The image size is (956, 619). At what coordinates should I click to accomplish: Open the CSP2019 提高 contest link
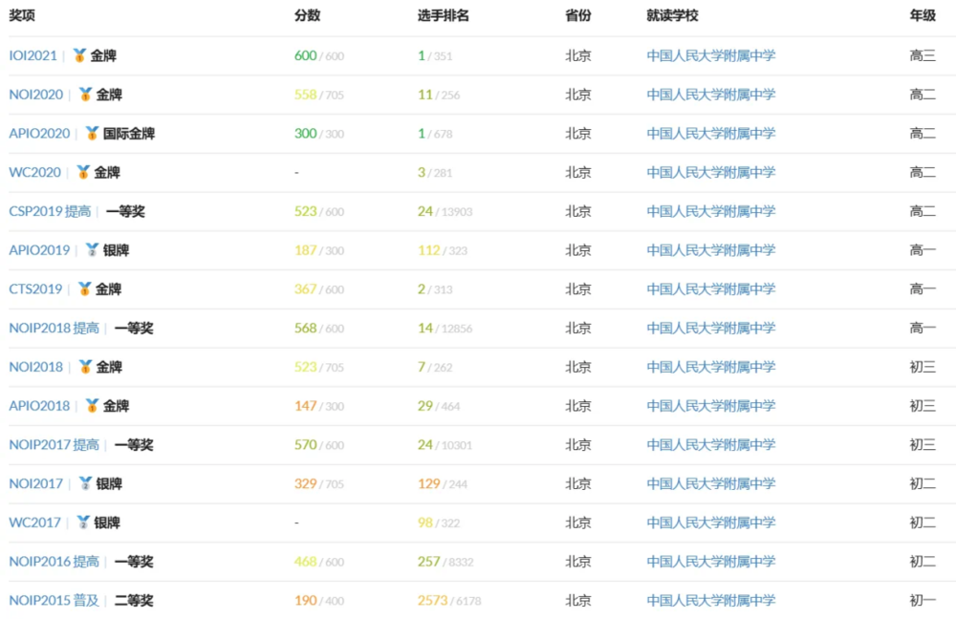(x=50, y=212)
